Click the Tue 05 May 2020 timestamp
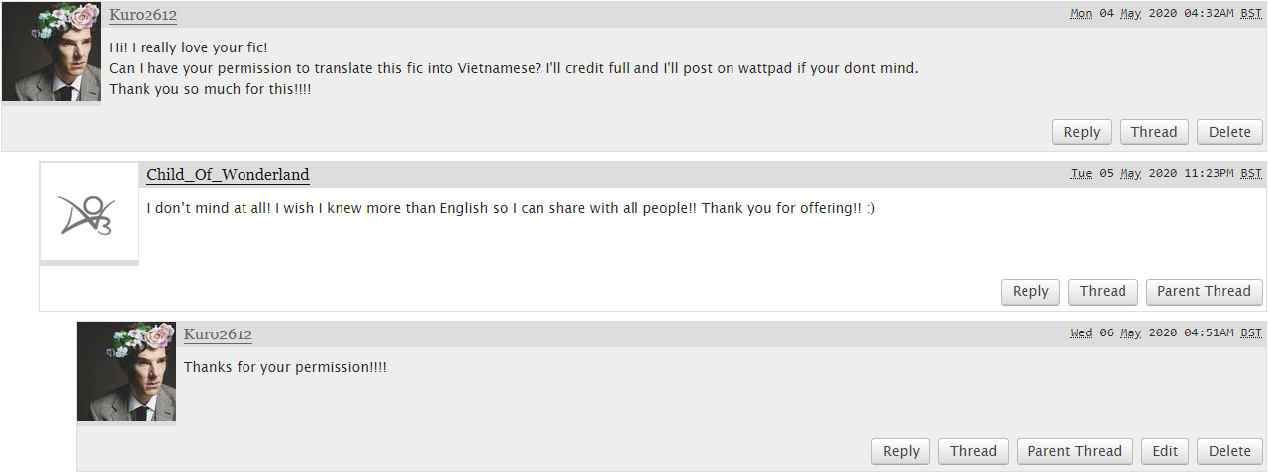The width and height of the screenshot is (1269, 474). point(1166,173)
